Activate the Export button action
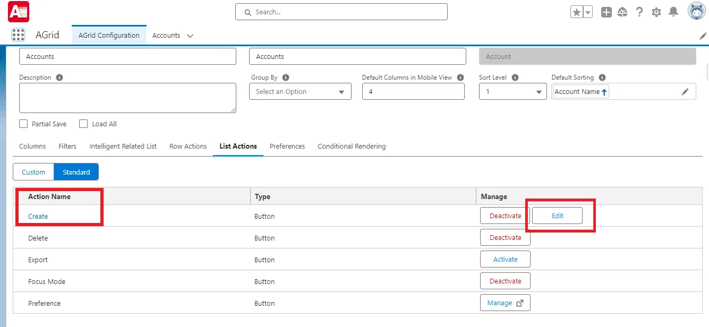 click(x=505, y=259)
